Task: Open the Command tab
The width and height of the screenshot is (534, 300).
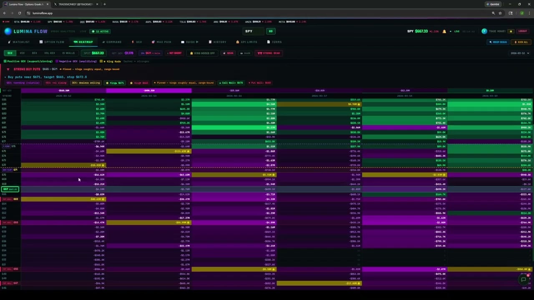Action: point(111,42)
